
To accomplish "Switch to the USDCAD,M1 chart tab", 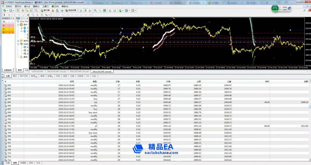I will tap(37, 71).
